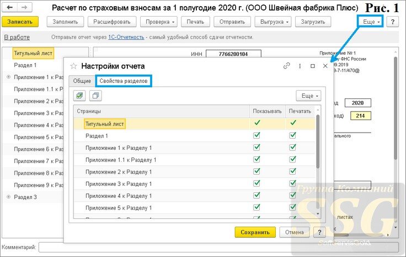Select Титульный лист in left tree
Viewport: 406px width, 257px height.
pyautogui.click(x=33, y=53)
